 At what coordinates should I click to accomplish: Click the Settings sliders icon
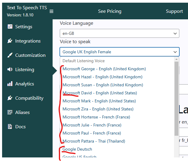click(x=10, y=26)
